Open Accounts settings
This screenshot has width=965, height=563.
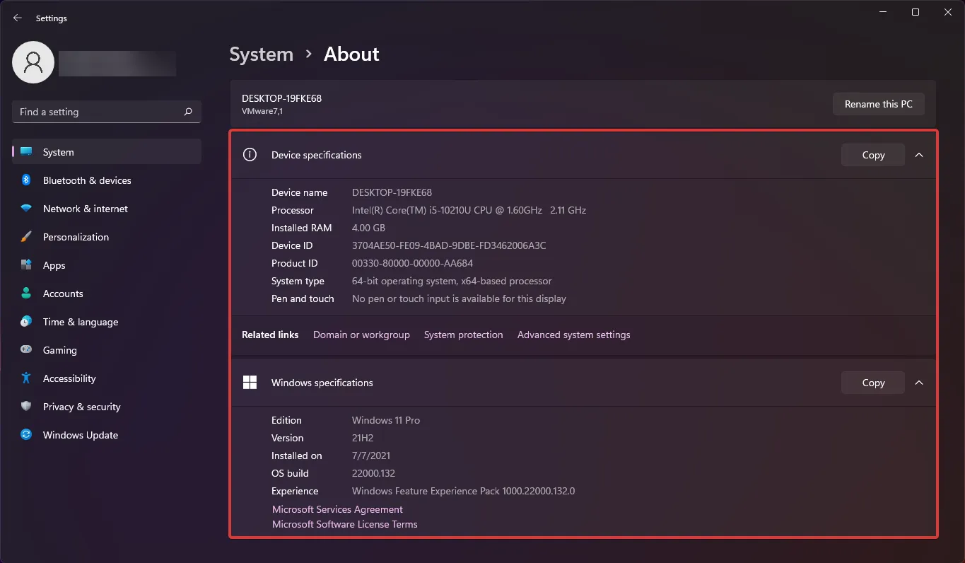pyautogui.click(x=63, y=294)
